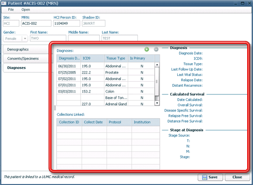Click the panel splitter handle left of Diagnoses table
Image resolution: width=253 pixels, height=185 pixels.
coord(55,108)
